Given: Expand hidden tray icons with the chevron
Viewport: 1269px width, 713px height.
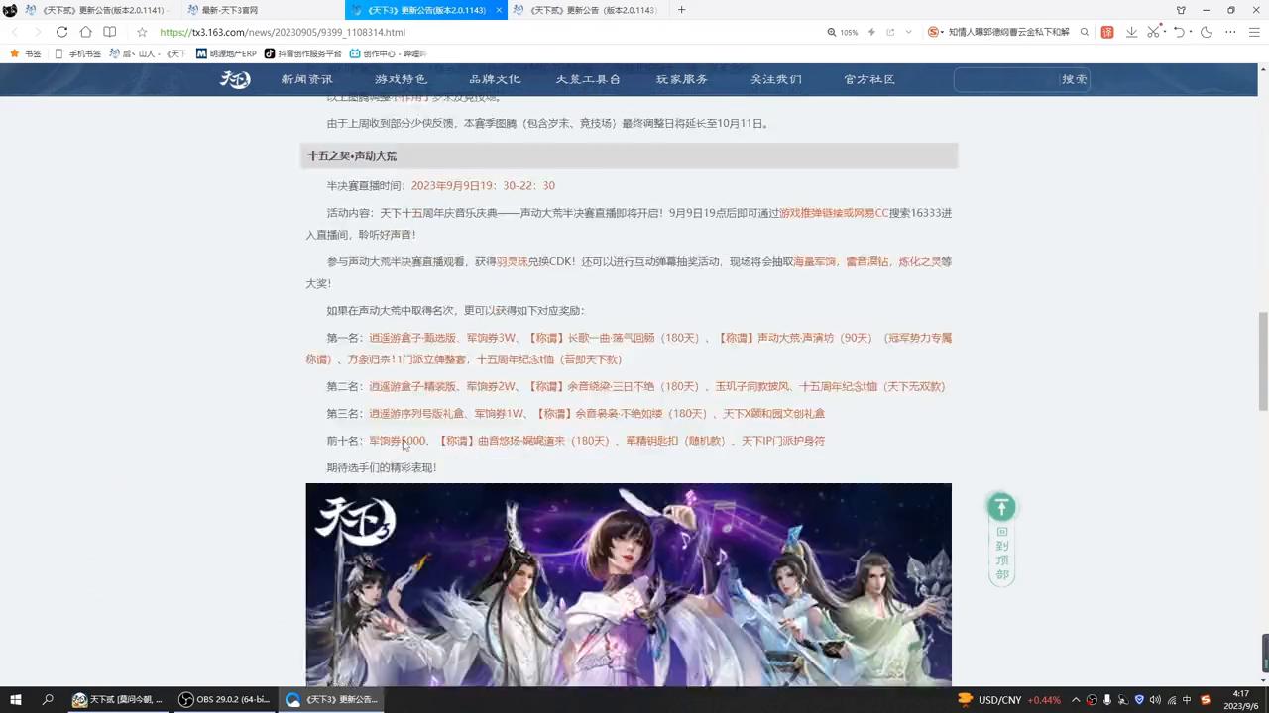Looking at the screenshot, I should click(1077, 699).
